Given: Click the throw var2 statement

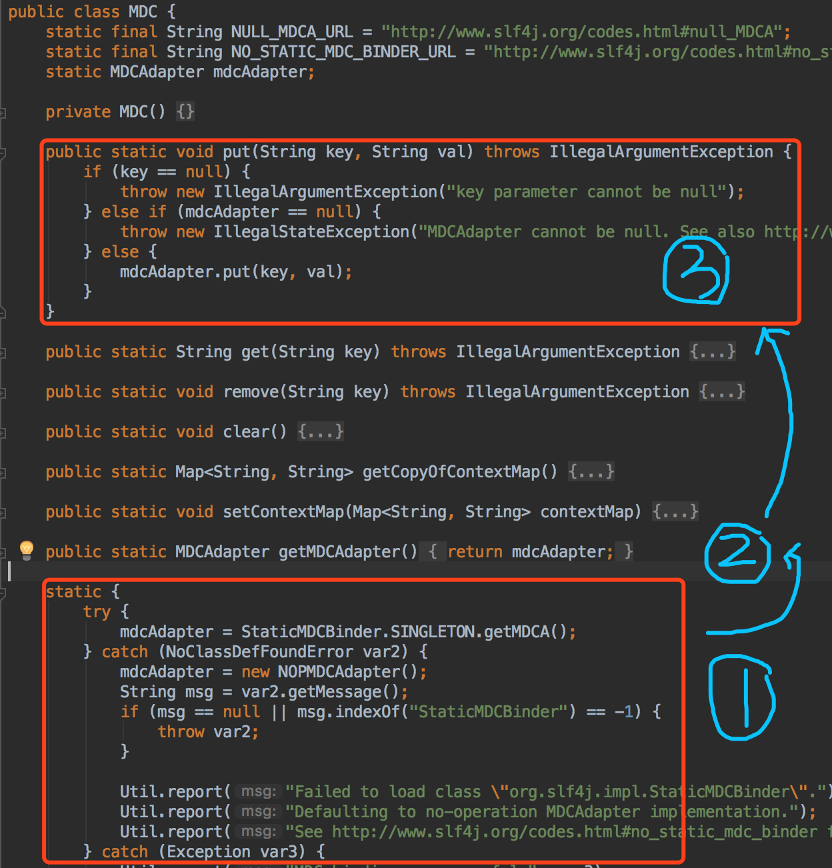Looking at the screenshot, I should click(208, 732).
